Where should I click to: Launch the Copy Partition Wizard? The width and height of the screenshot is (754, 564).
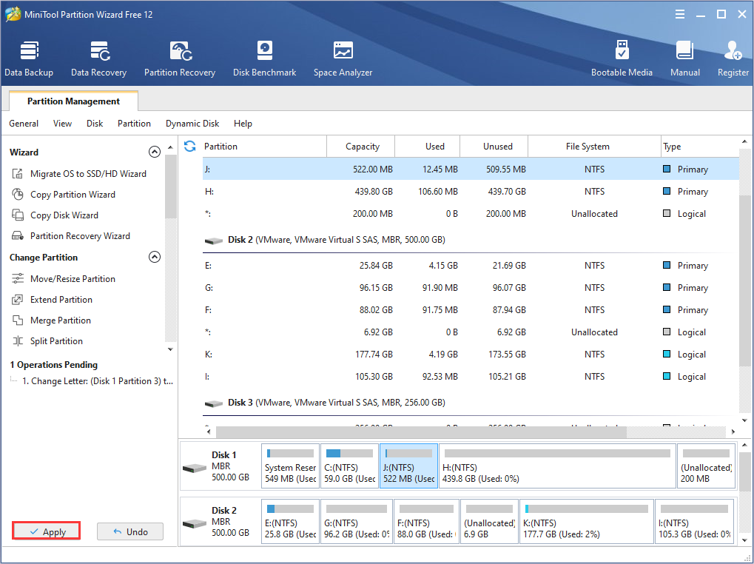coord(73,194)
